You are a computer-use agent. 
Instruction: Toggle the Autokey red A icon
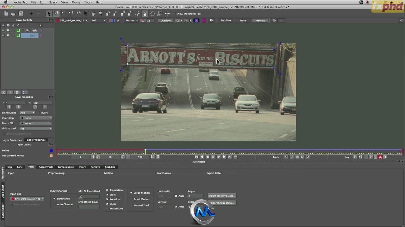(380, 157)
